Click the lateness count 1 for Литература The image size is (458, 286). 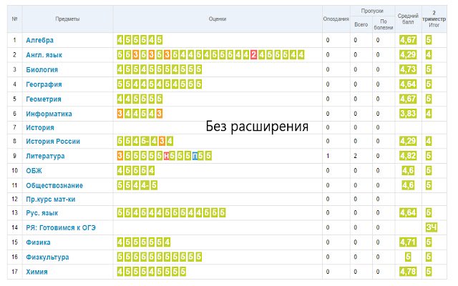click(328, 156)
